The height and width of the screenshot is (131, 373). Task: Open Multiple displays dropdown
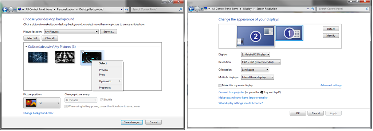[258, 77]
